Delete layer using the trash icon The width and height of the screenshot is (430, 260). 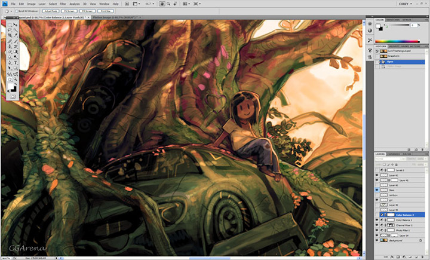click(422, 257)
